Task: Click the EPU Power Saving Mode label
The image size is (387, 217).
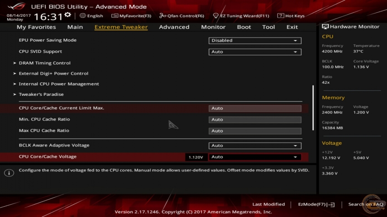Action: tap(48, 40)
